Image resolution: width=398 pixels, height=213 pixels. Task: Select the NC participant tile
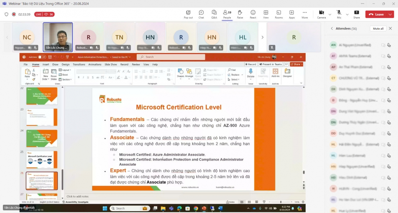pos(27,37)
